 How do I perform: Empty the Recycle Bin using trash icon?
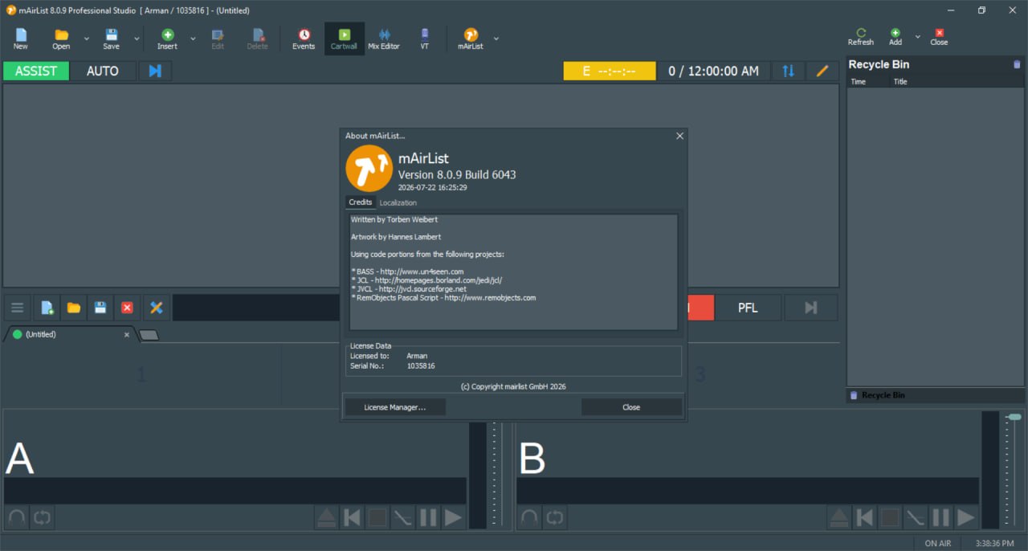(x=1017, y=64)
